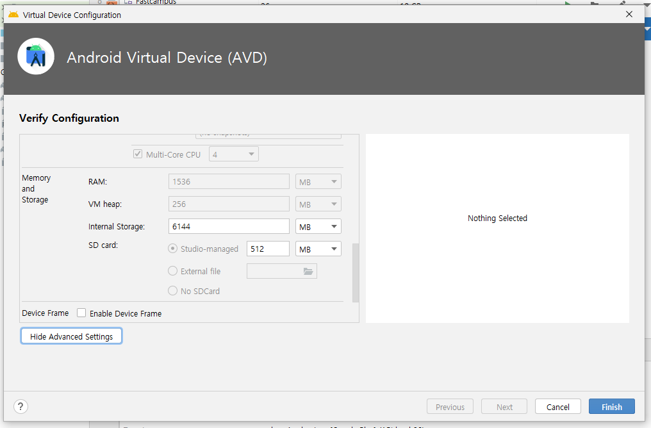
Task: Enable Device Frame checkbox
Action: click(81, 313)
